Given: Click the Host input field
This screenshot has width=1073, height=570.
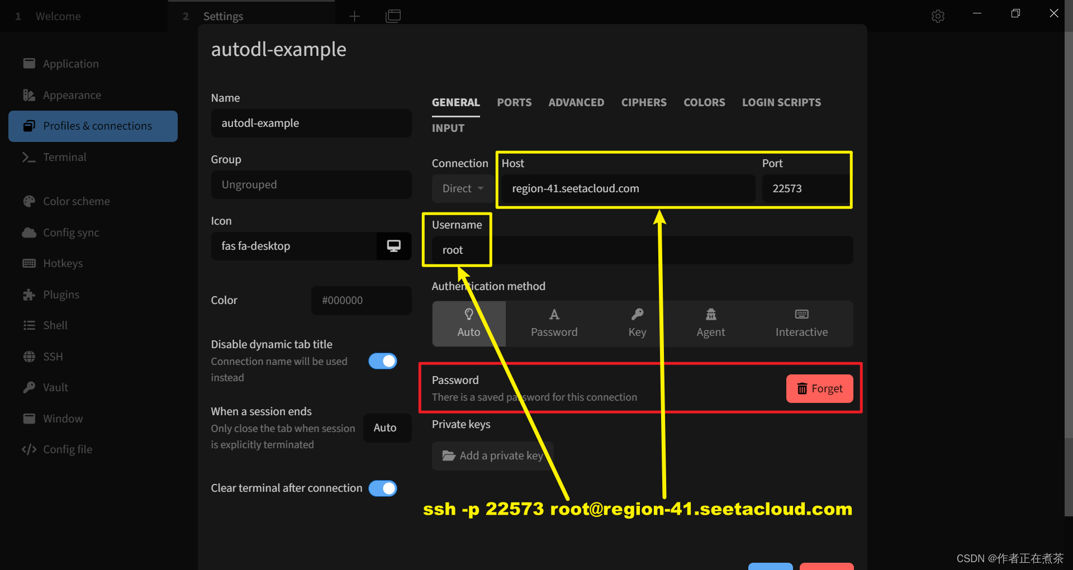Looking at the screenshot, I should tap(628, 188).
